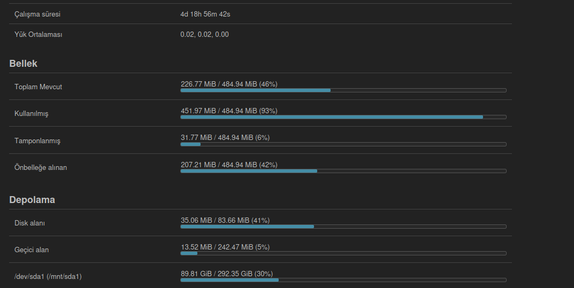
Task: Click the Önbelleğe alınan 42% progress bar
Action: click(343, 171)
